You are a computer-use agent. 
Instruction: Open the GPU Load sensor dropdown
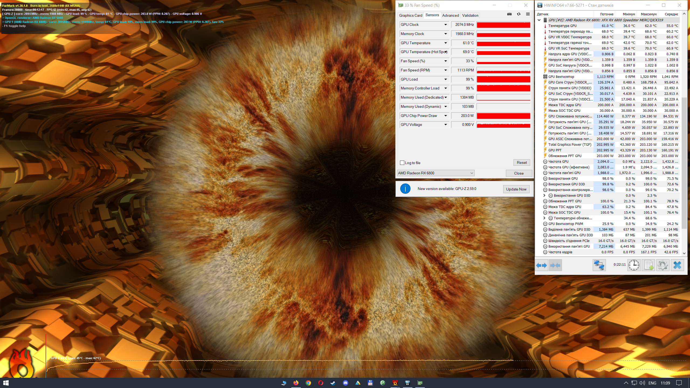click(x=446, y=79)
